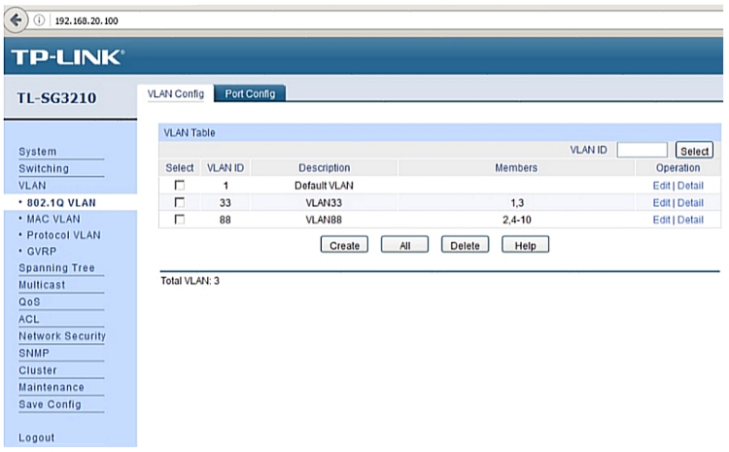The height and width of the screenshot is (452, 729).
Task: Tick the checkbox for VLAN ID 33
Action: click(x=180, y=202)
